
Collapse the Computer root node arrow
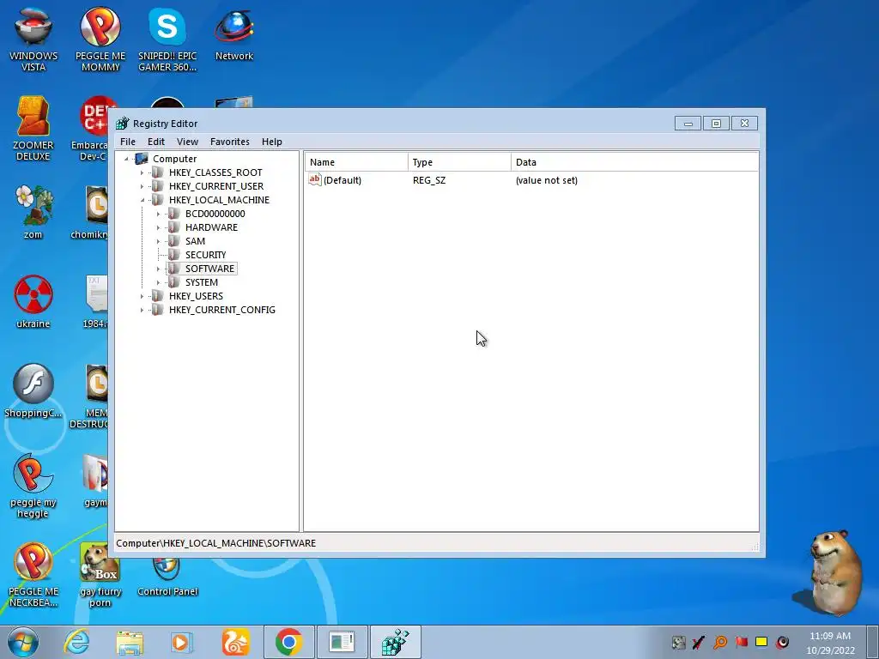pos(127,159)
